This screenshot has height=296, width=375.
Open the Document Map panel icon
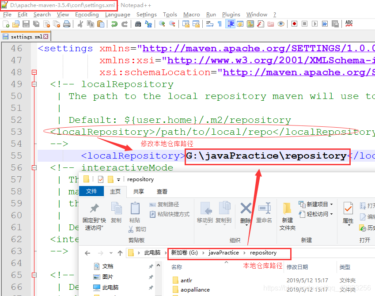[x=250, y=24]
